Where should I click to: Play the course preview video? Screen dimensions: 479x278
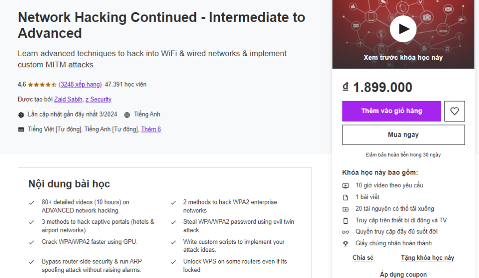tap(403, 29)
